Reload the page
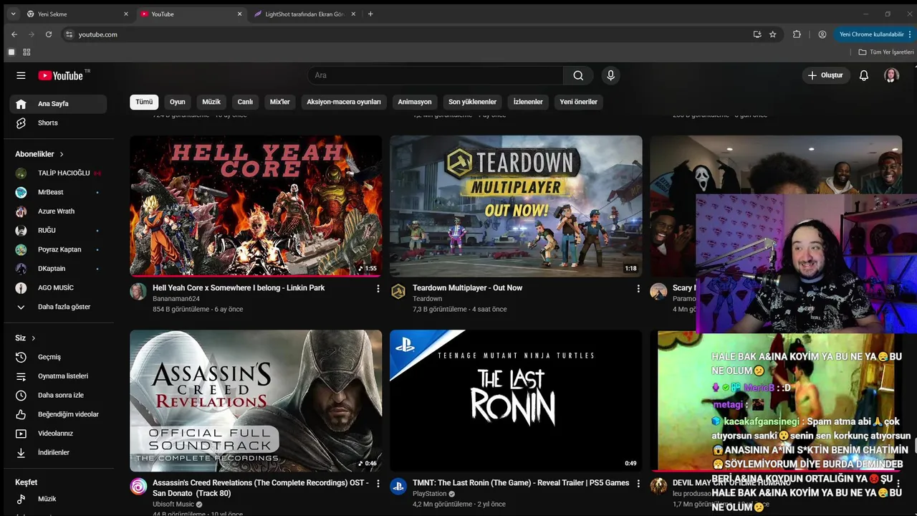This screenshot has width=917, height=516. [49, 34]
